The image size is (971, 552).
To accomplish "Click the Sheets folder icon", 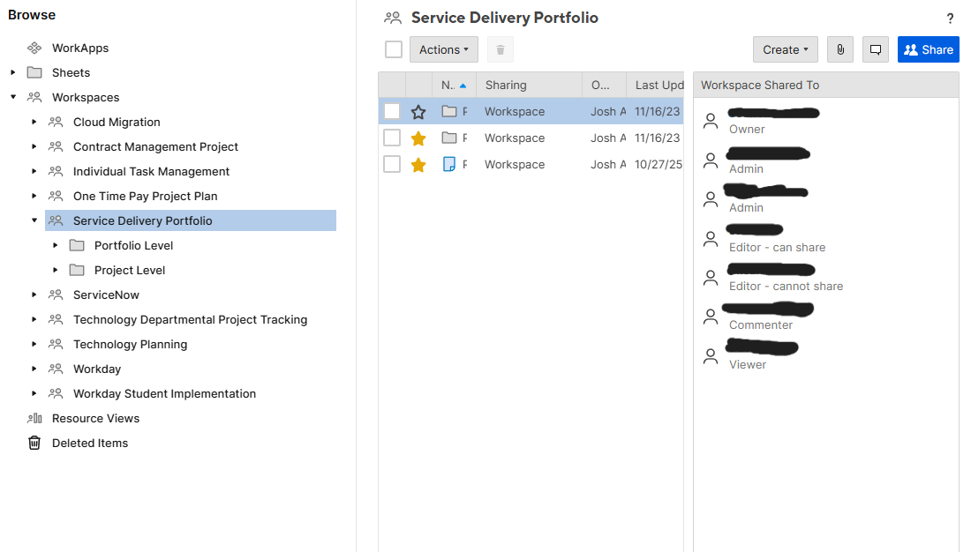I will (34, 72).
